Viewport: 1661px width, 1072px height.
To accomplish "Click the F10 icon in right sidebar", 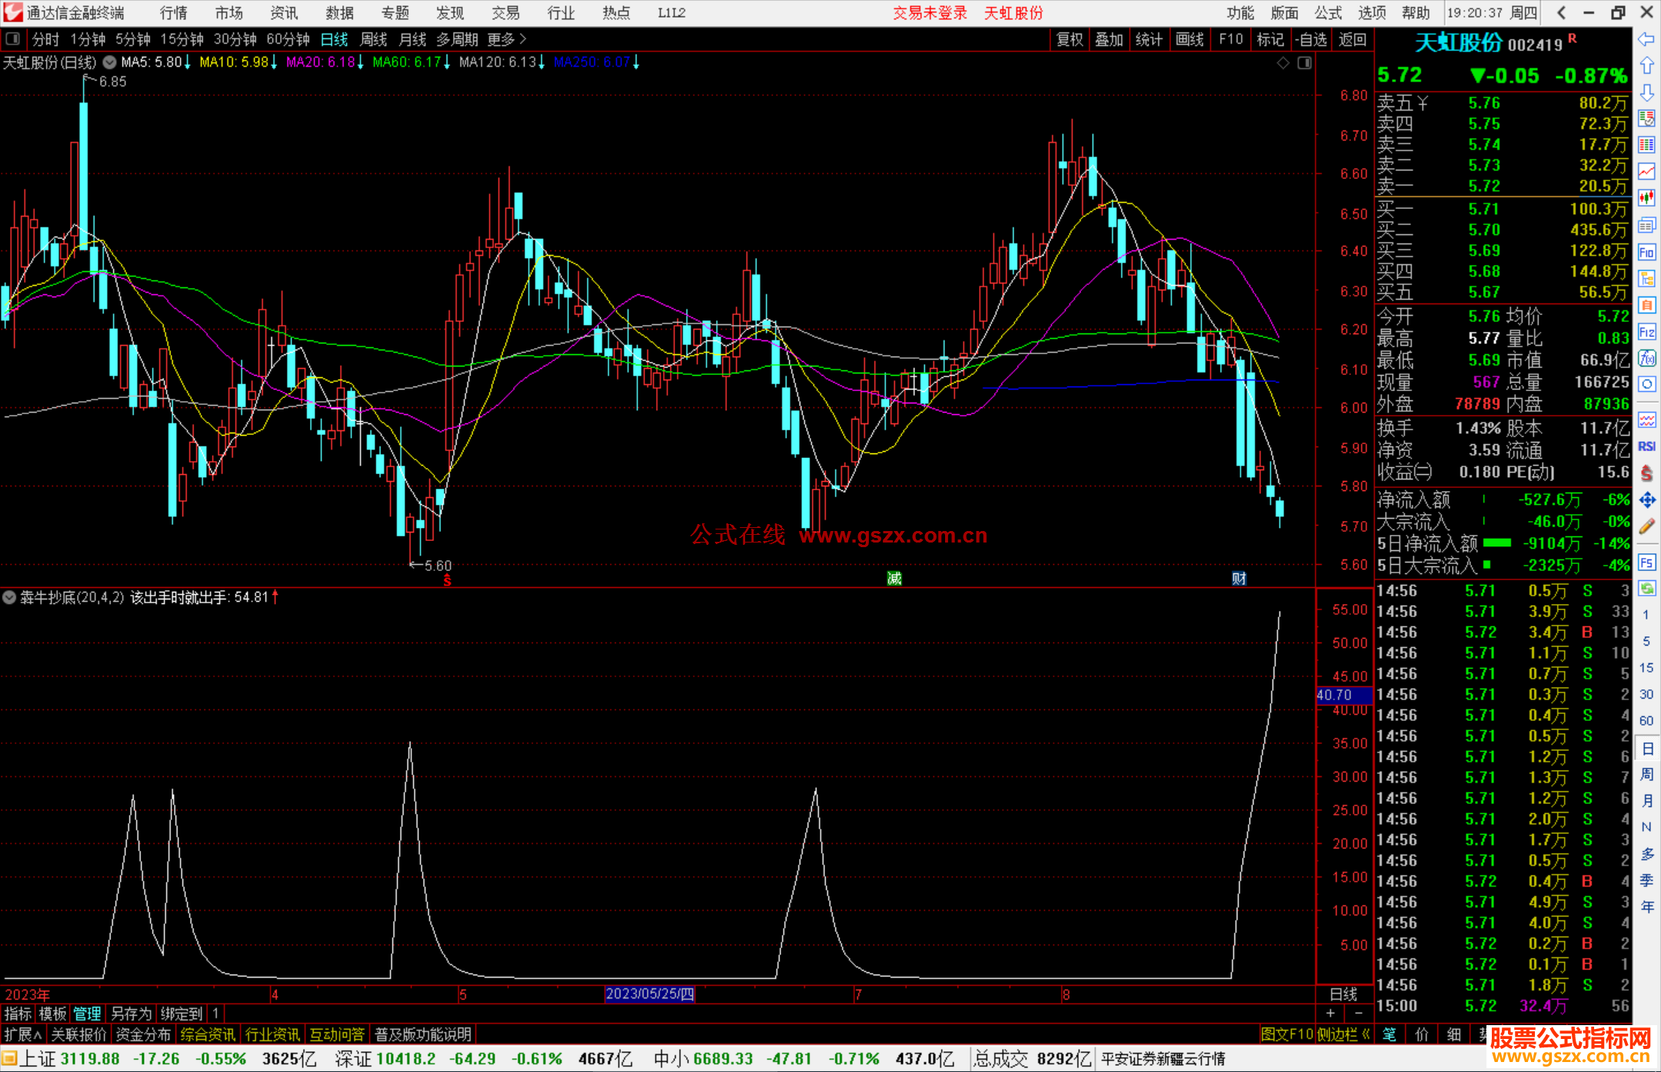I will tap(1646, 252).
